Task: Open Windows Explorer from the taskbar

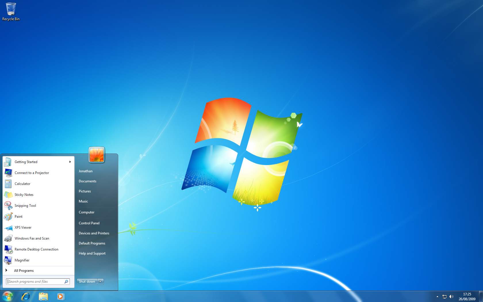Action: 43,296
